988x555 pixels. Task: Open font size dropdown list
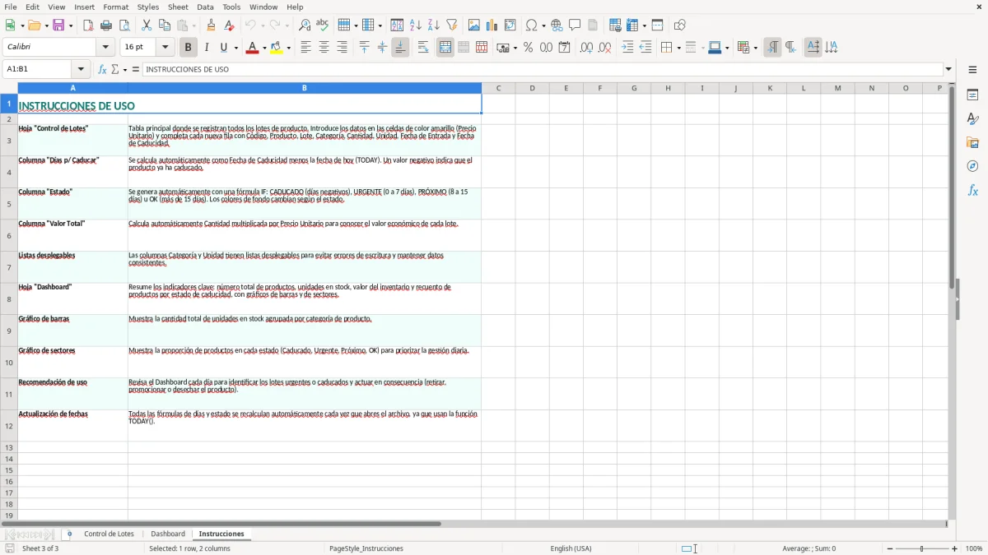click(165, 48)
